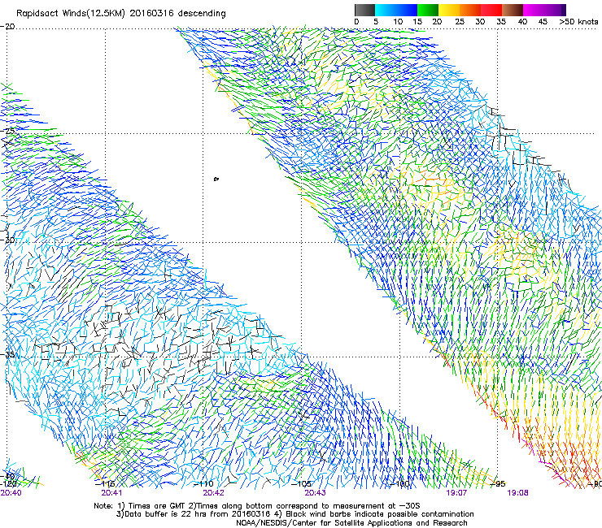Screen dimensions: 602x528
Task: Pick the magenta-purple 40-50 knots legend swatch
Action: pyautogui.click(x=544, y=10)
